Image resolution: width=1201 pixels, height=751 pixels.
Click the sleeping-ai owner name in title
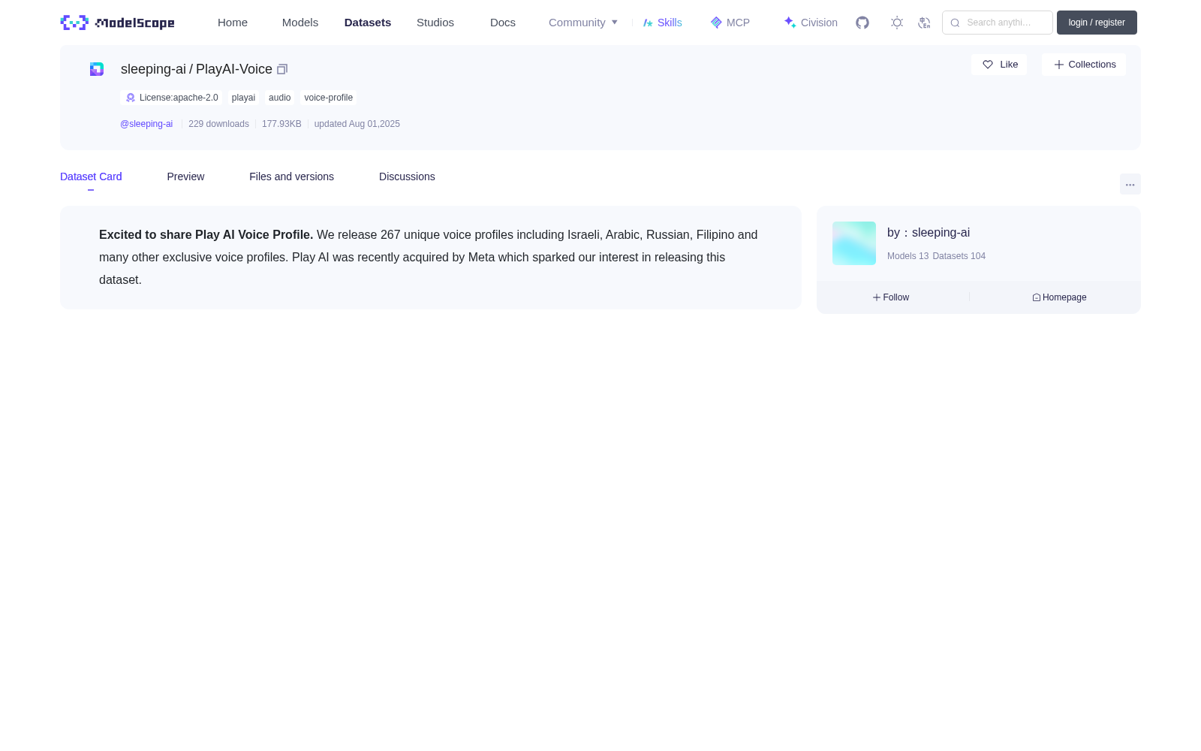pos(153,69)
